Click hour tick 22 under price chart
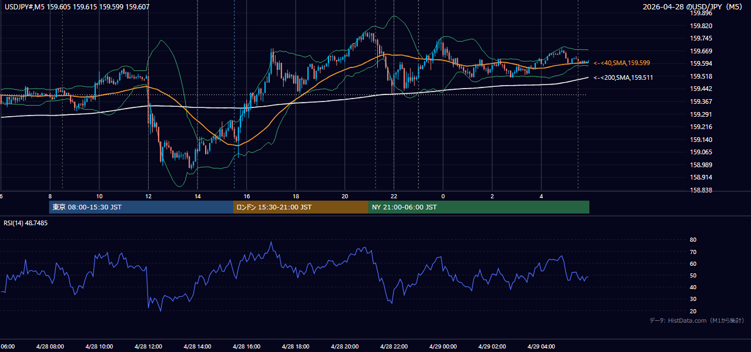 tap(394, 197)
